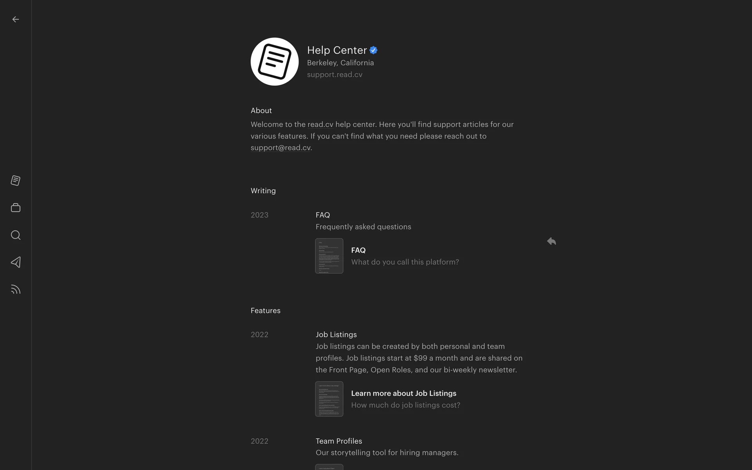Open the paper plane messages icon
This screenshot has height=470, width=752.
tap(16, 262)
